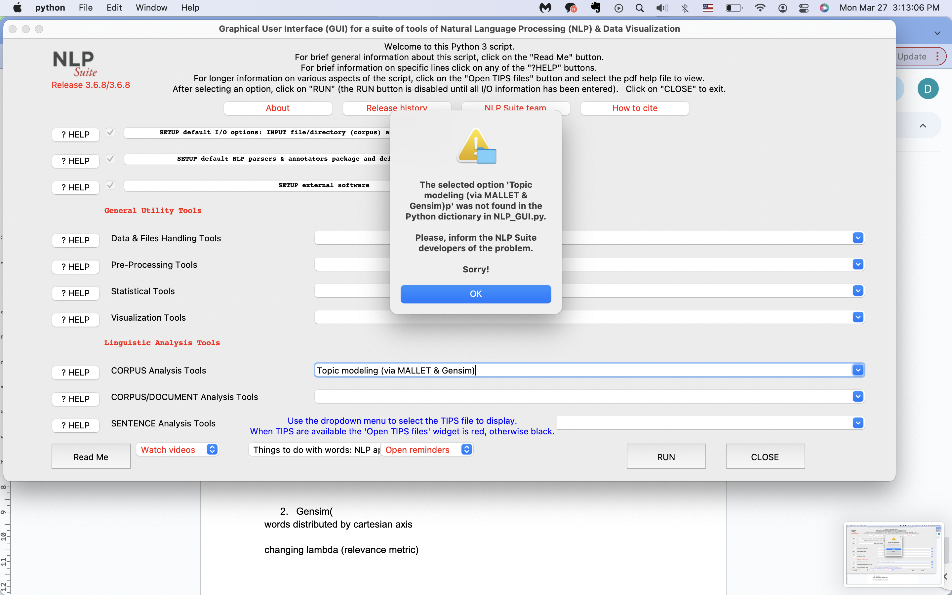Viewport: 952px width, 595px height.
Task: Click the RUN button
Action: pos(666,456)
